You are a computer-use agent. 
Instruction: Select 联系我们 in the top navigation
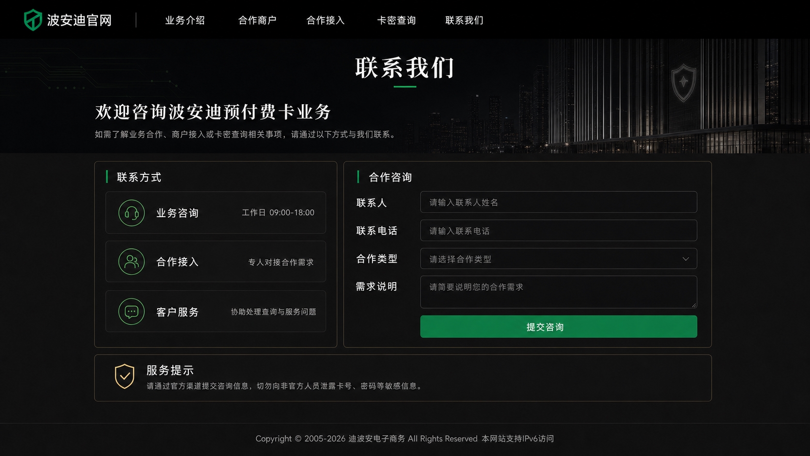click(464, 20)
